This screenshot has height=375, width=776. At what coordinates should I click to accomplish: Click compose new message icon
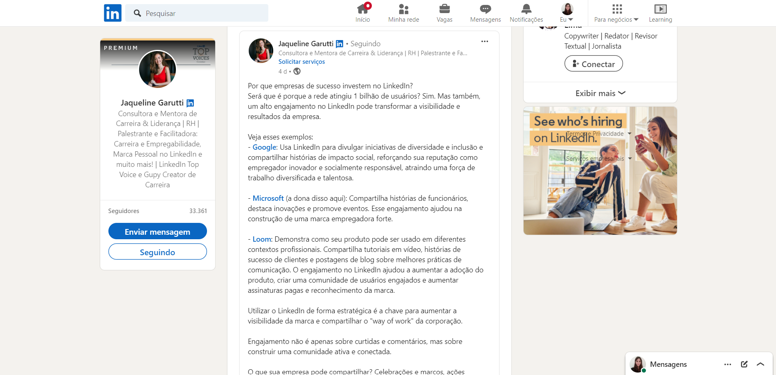click(744, 364)
